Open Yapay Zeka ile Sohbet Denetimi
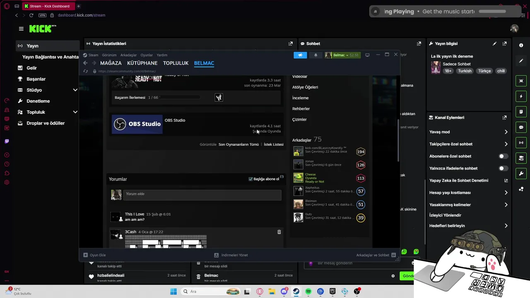Image resolution: width=530 pixels, height=298 pixels. coord(468,180)
